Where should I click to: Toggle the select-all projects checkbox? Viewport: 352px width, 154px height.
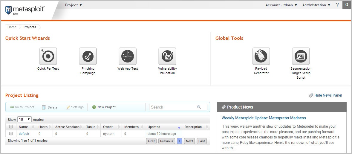11,126
